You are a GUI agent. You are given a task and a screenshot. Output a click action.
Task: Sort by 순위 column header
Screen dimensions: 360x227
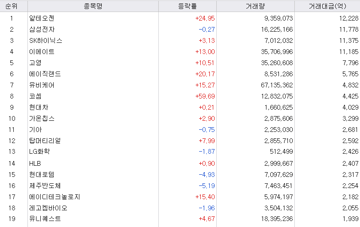[14, 6]
